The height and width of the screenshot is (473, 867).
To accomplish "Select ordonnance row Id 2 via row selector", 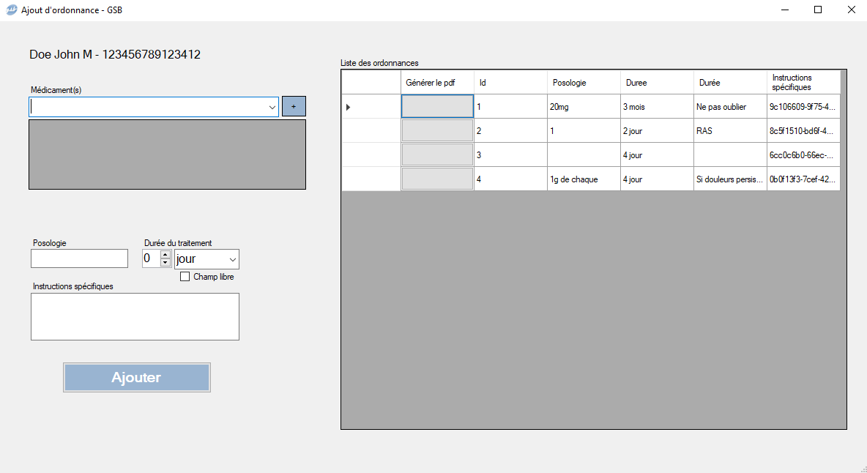I will point(370,130).
